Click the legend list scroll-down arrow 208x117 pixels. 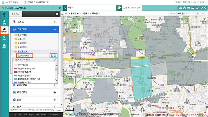coord(56,80)
